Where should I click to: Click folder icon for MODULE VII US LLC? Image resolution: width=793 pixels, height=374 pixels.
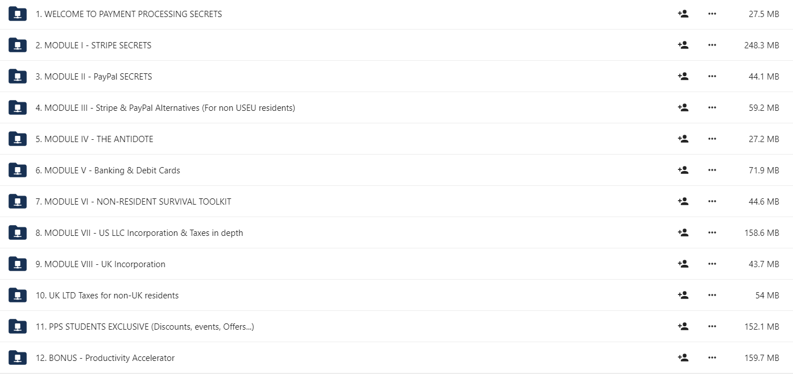[18, 232]
